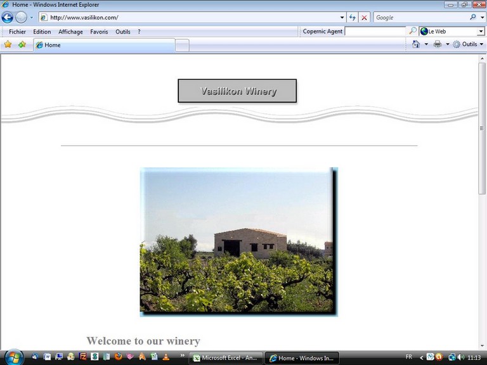Click the red Stop loading icon
This screenshot has width=487, height=365.
[x=364, y=18]
